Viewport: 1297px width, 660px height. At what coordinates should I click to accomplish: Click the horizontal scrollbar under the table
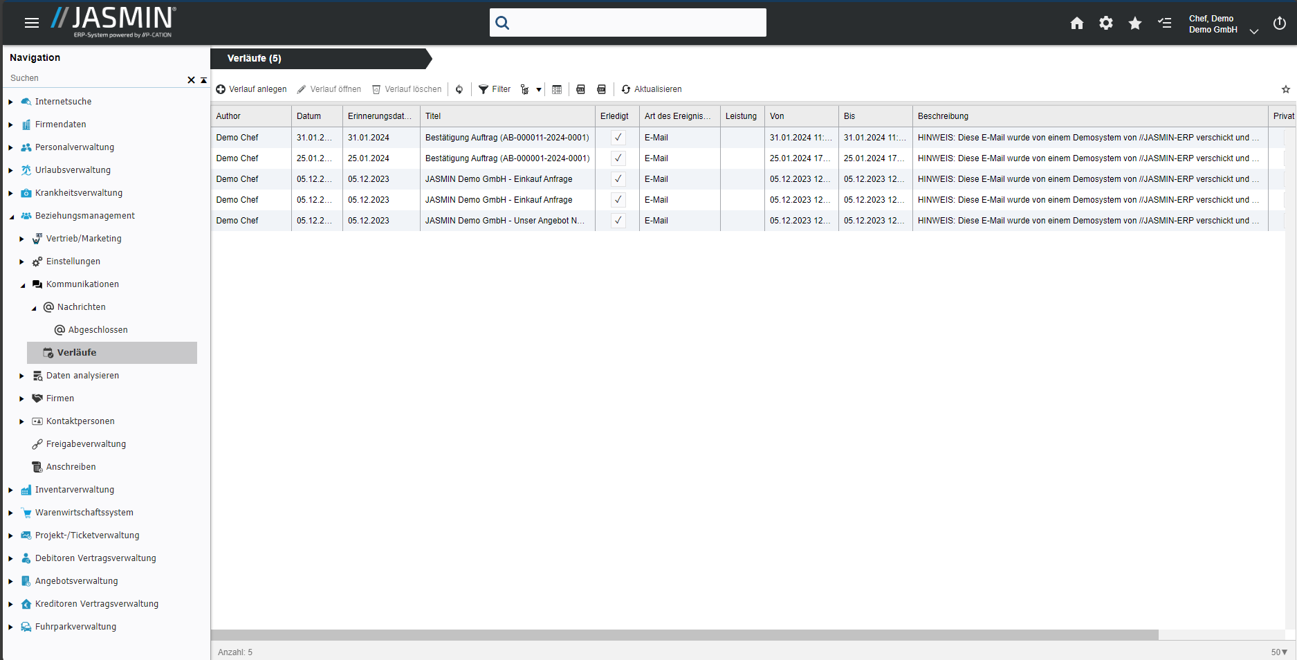click(x=684, y=635)
